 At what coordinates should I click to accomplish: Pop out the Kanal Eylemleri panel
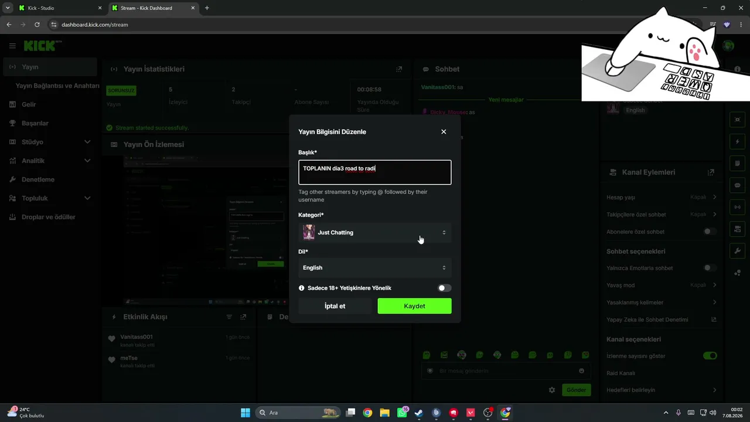(x=711, y=172)
